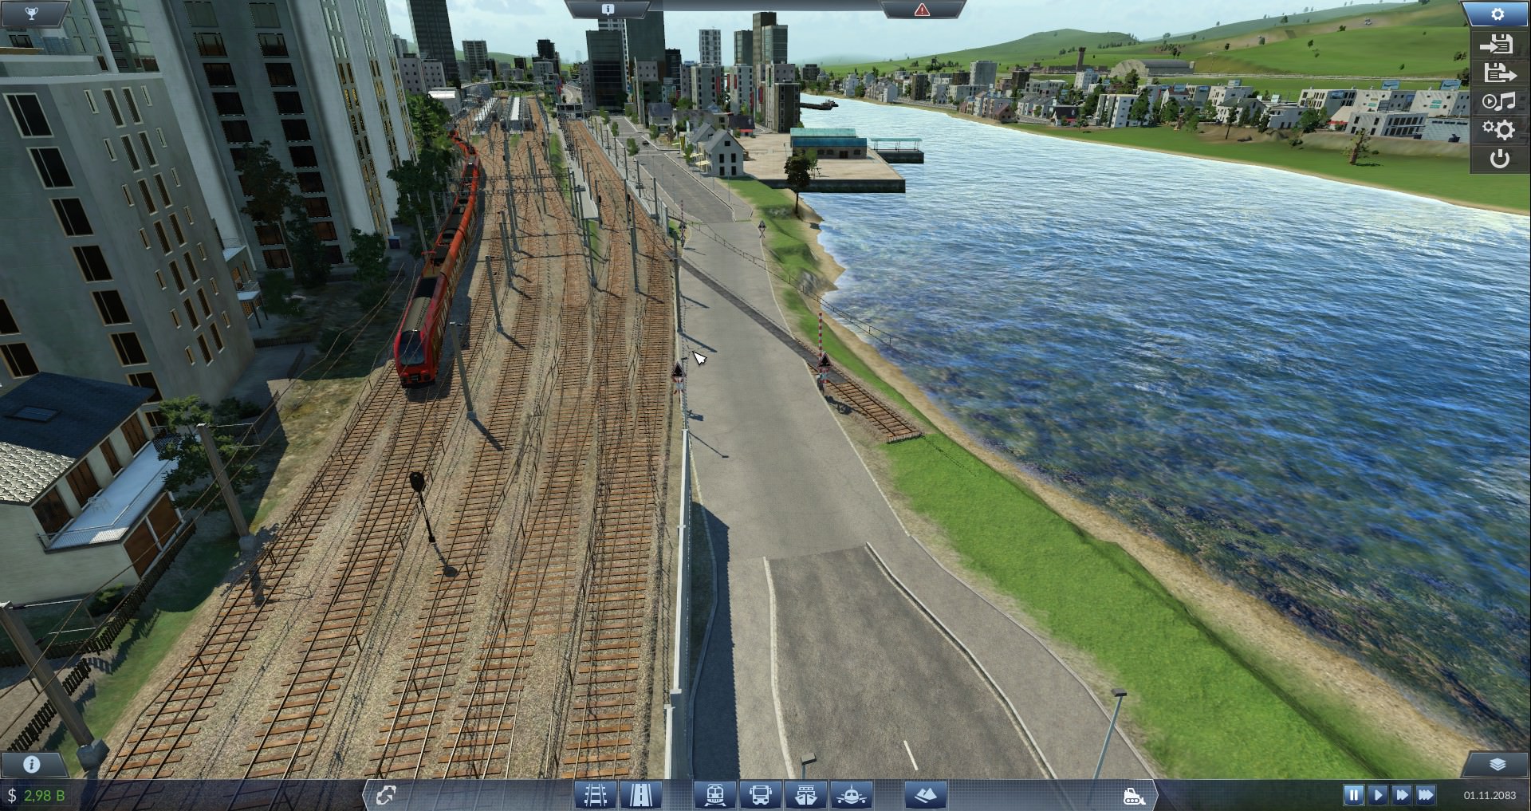Click the date 01.11.2083

point(1490,795)
